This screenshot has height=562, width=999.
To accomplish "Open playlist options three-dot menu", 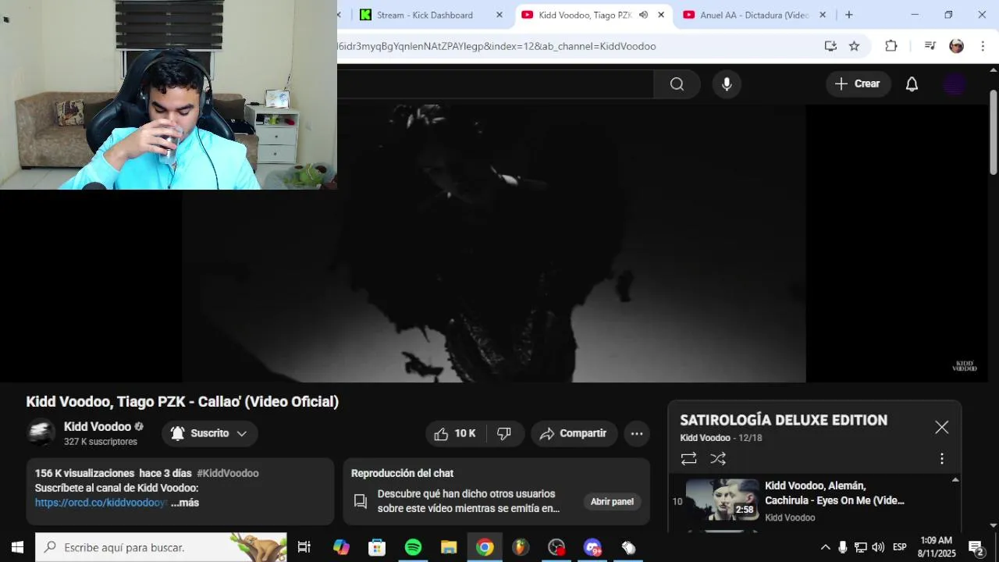I will [942, 459].
